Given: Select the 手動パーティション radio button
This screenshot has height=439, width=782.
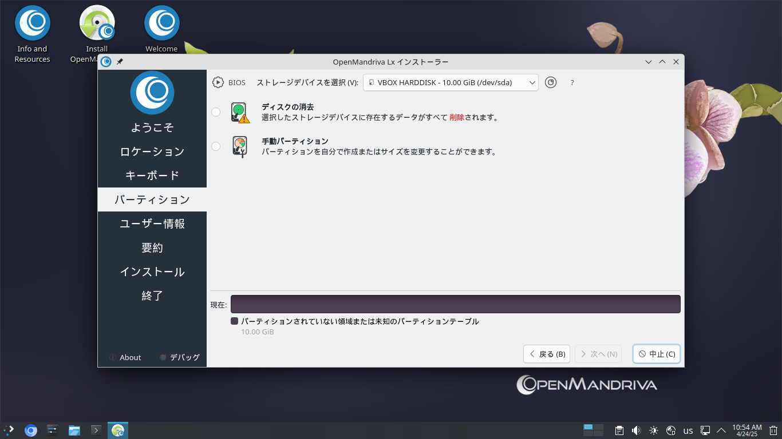Looking at the screenshot, I should click(216, 146).
